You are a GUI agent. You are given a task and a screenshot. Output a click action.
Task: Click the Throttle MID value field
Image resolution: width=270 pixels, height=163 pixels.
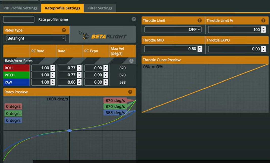click(x=171, y=49)
